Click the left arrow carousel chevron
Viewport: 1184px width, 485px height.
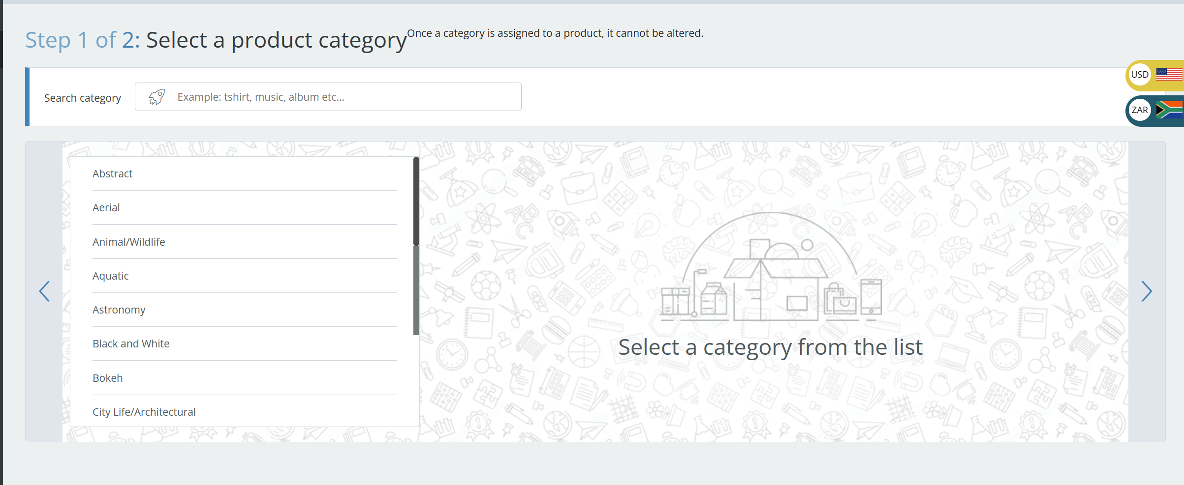pyautogui.click(x=44, y=291)
